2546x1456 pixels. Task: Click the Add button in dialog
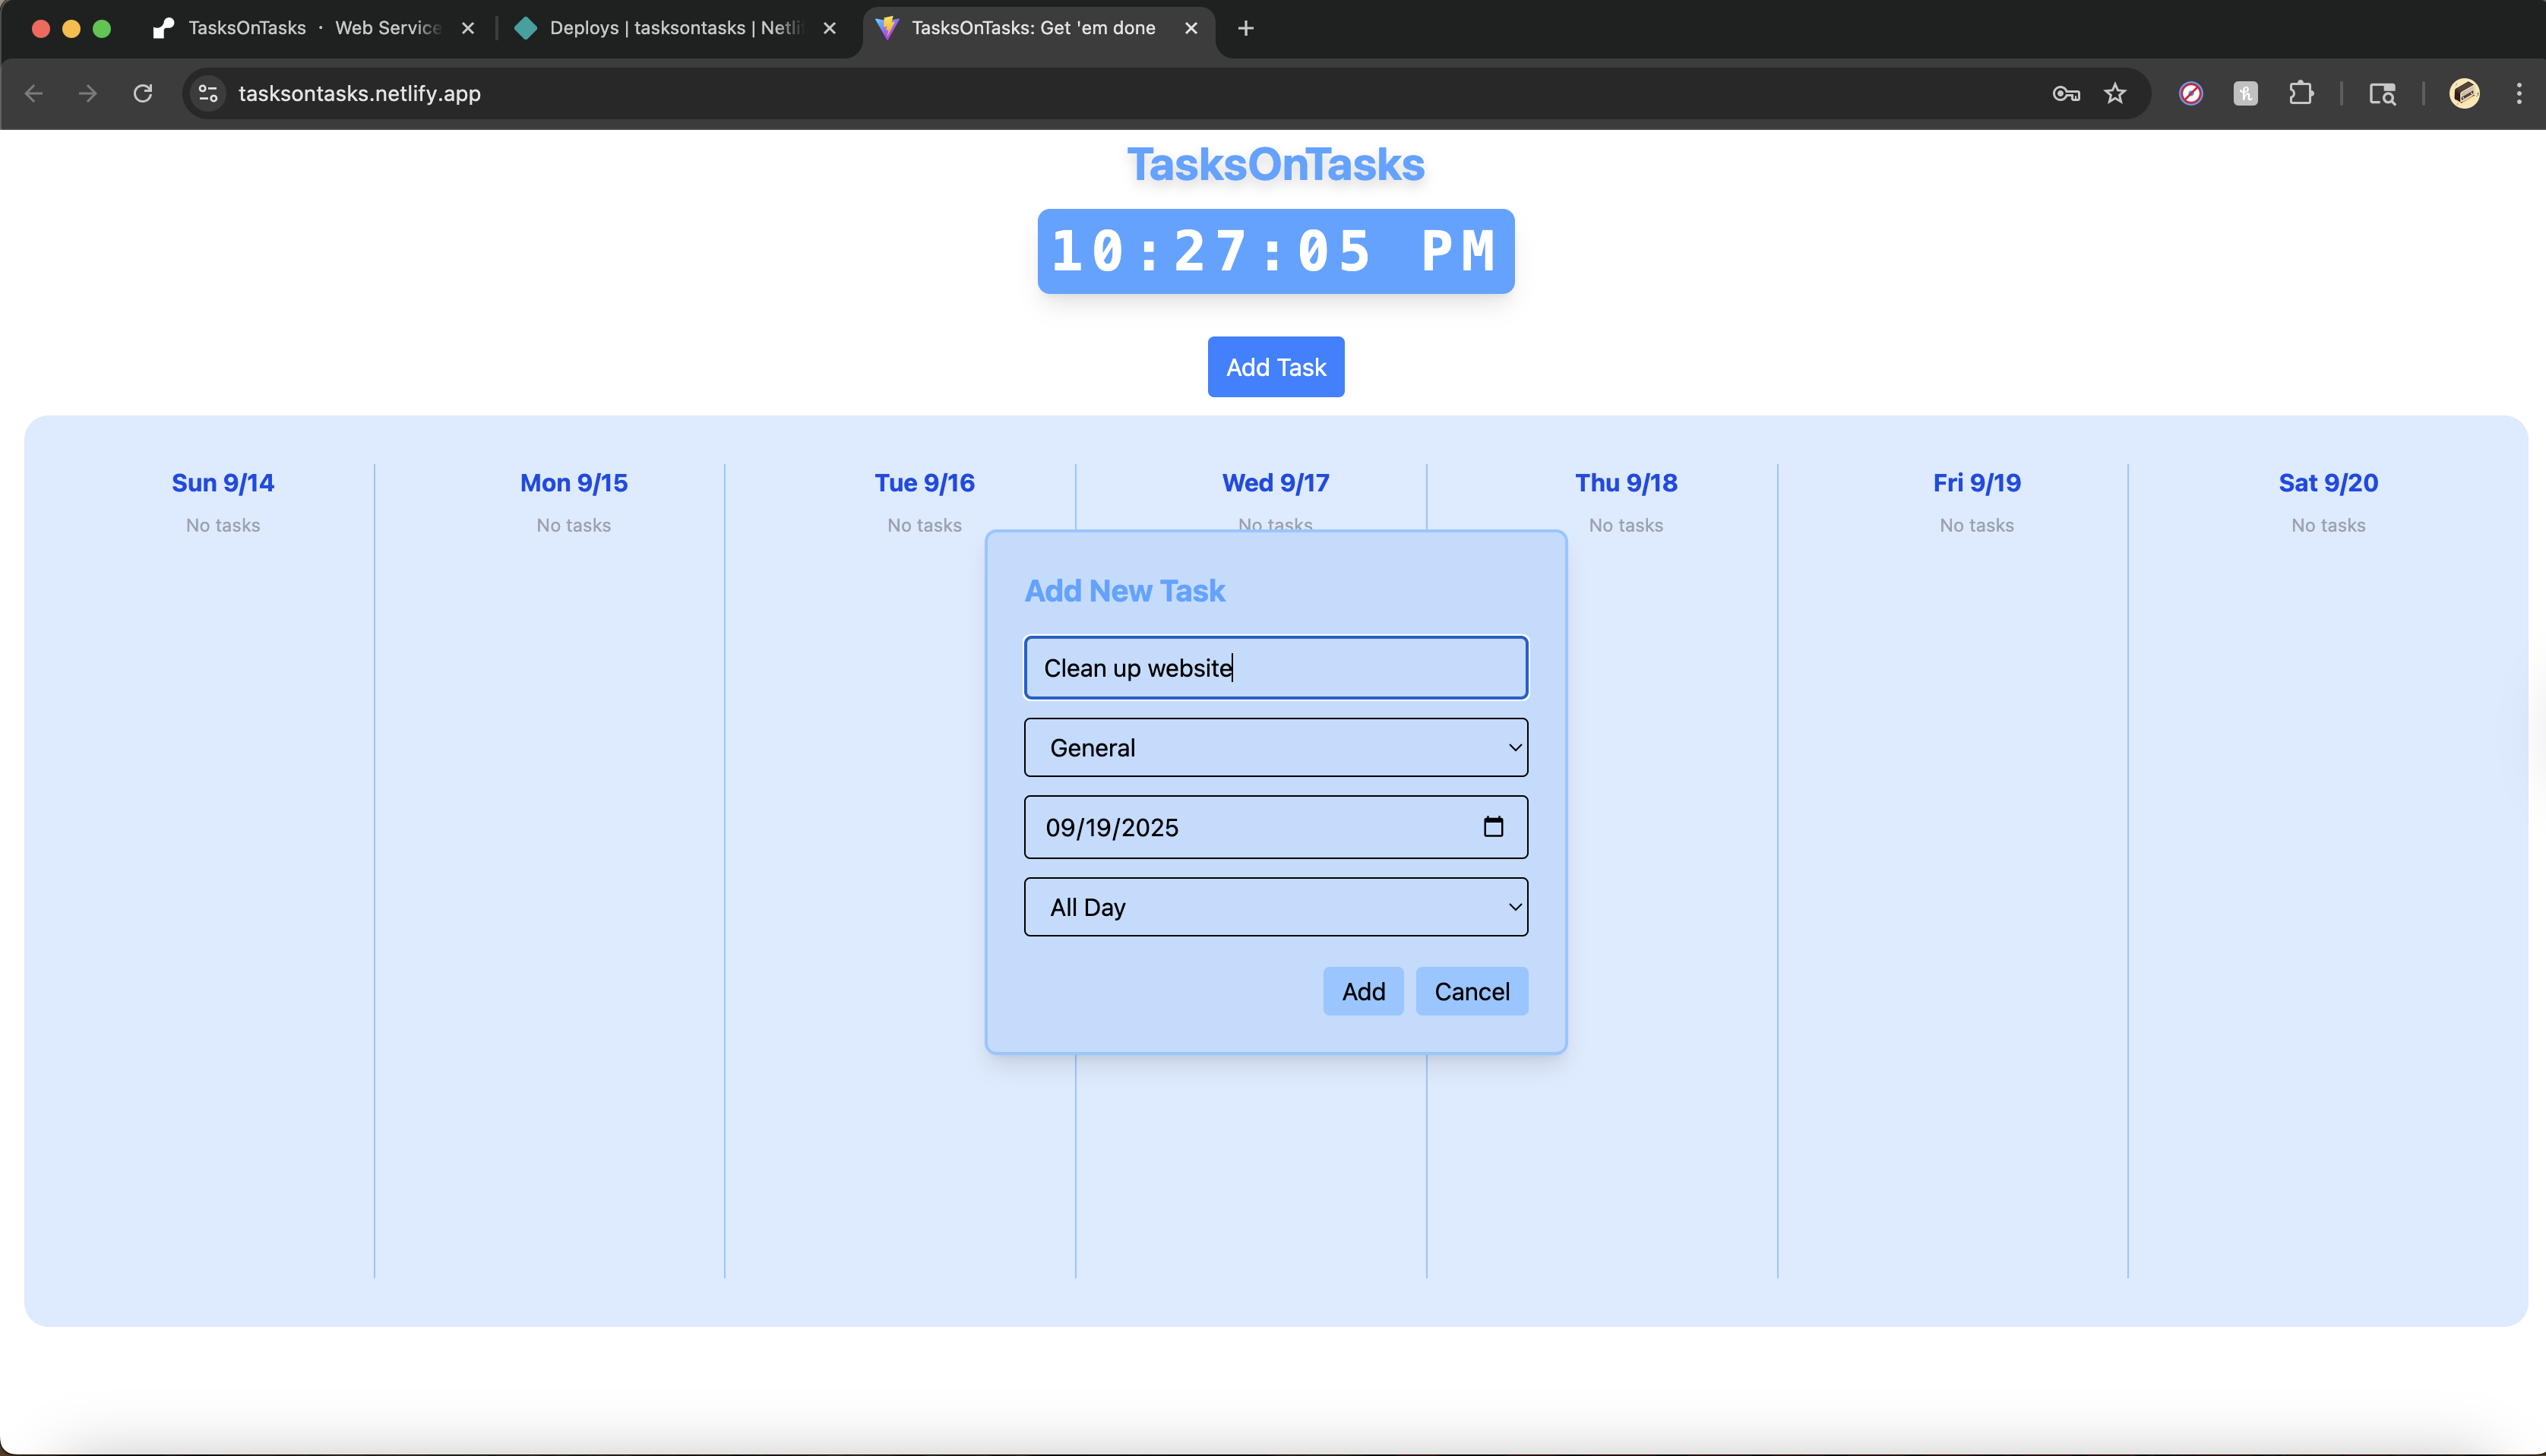pos(1362,991)
